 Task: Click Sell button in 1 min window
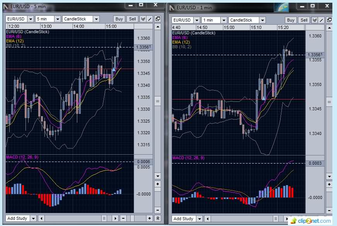pos(304,20)
